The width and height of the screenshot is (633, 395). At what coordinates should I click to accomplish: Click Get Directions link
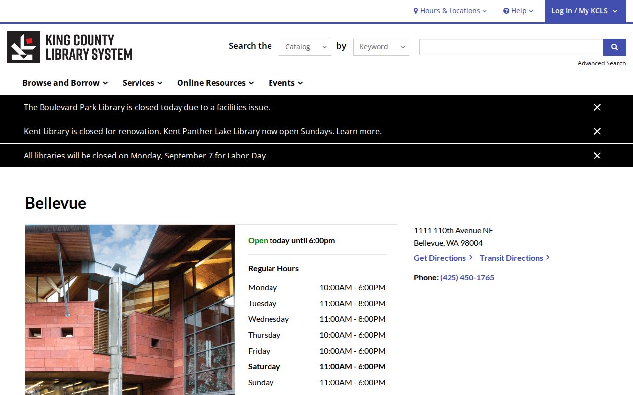pyautogui.click(x=443, y=258)
